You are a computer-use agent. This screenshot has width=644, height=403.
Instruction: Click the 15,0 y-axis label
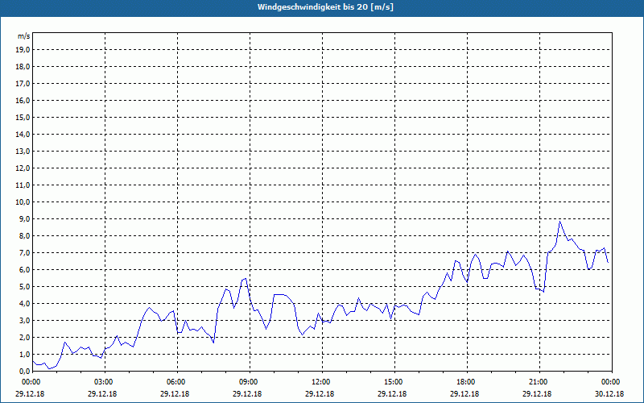tap(23, 117)
